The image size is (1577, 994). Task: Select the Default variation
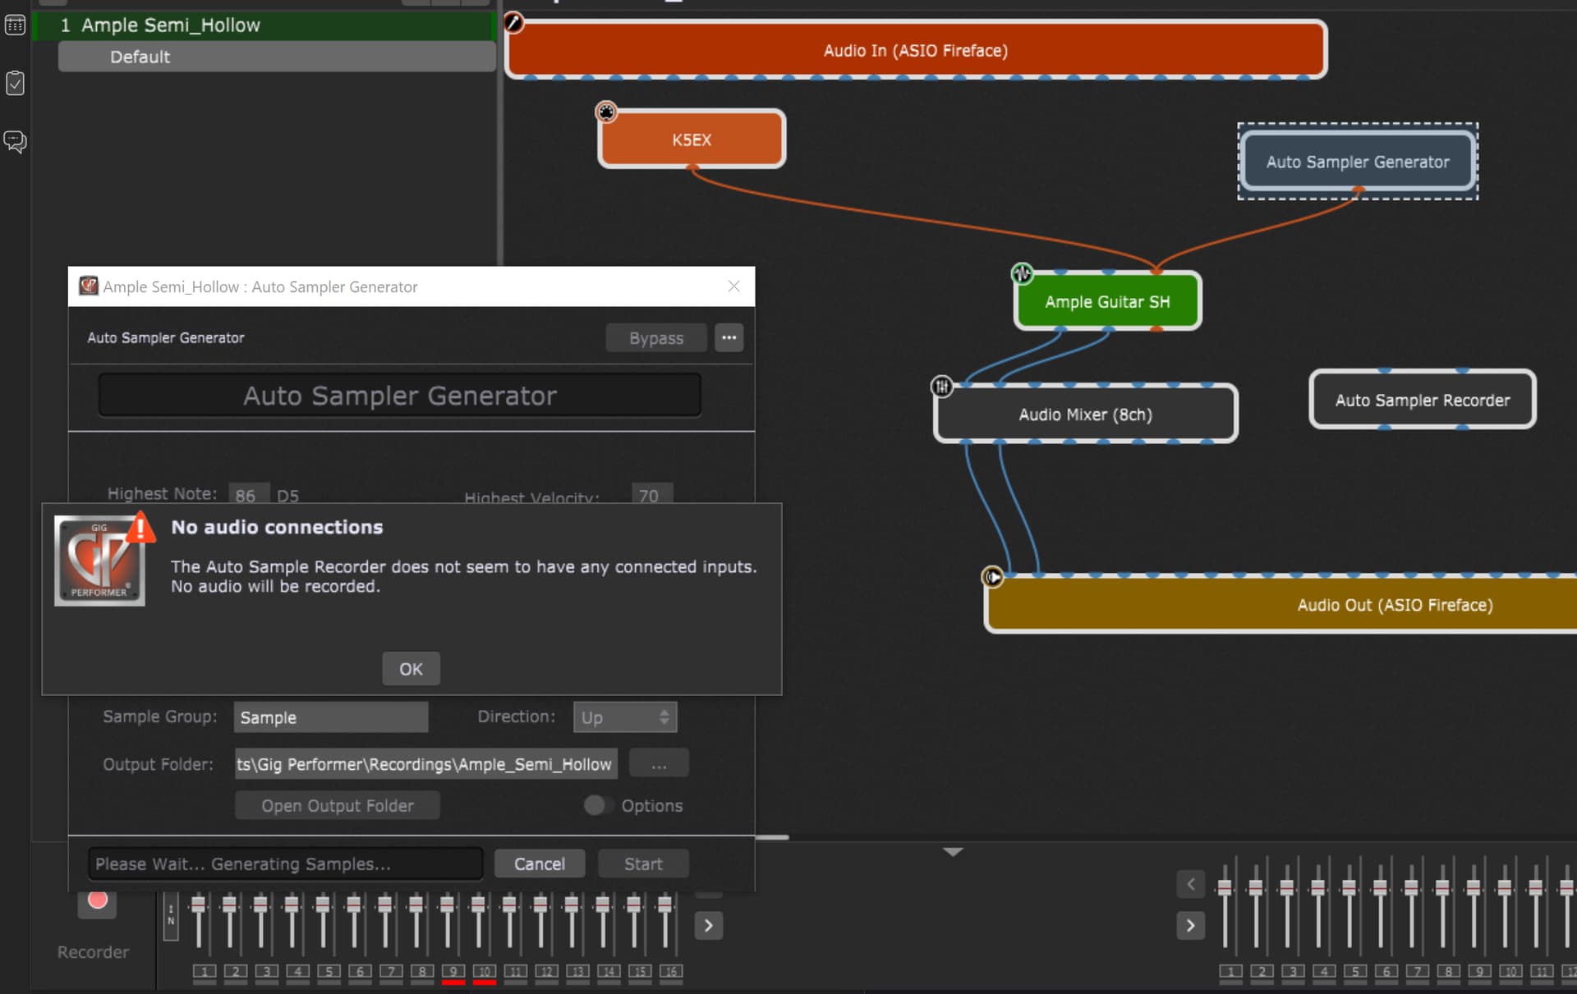point(277,57)
